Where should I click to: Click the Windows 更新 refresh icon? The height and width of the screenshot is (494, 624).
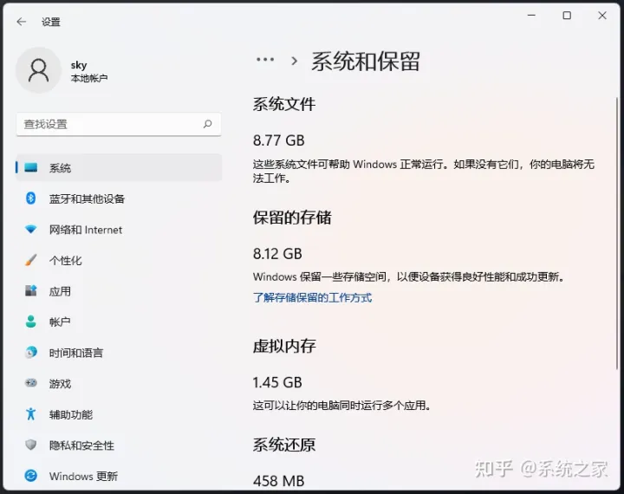click(x=30, y=475)
